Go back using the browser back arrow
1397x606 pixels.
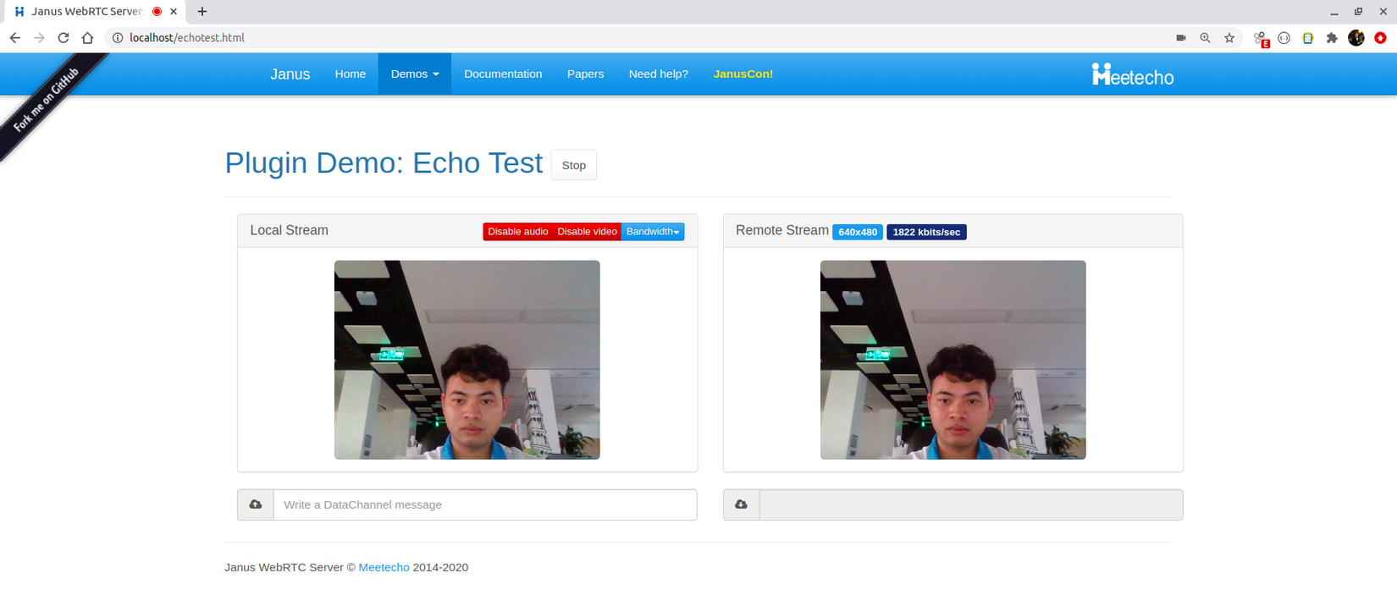pos(14,38)
